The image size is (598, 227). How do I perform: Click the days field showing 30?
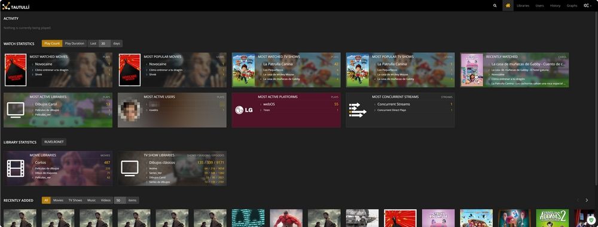(x=105, y=44)
